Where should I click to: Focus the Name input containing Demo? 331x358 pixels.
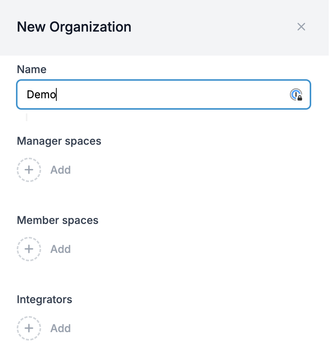click(x=164, y=94)
